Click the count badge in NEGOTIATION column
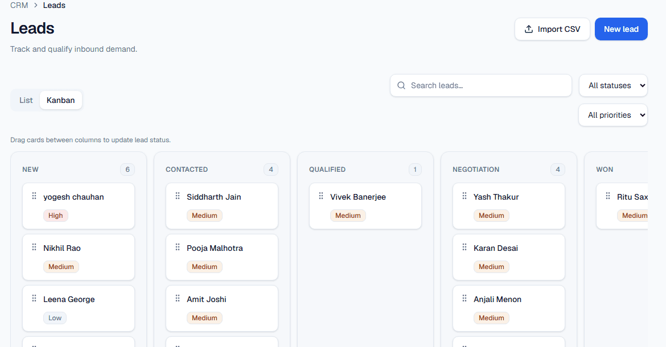666x347 pixels. pos(558,170)
